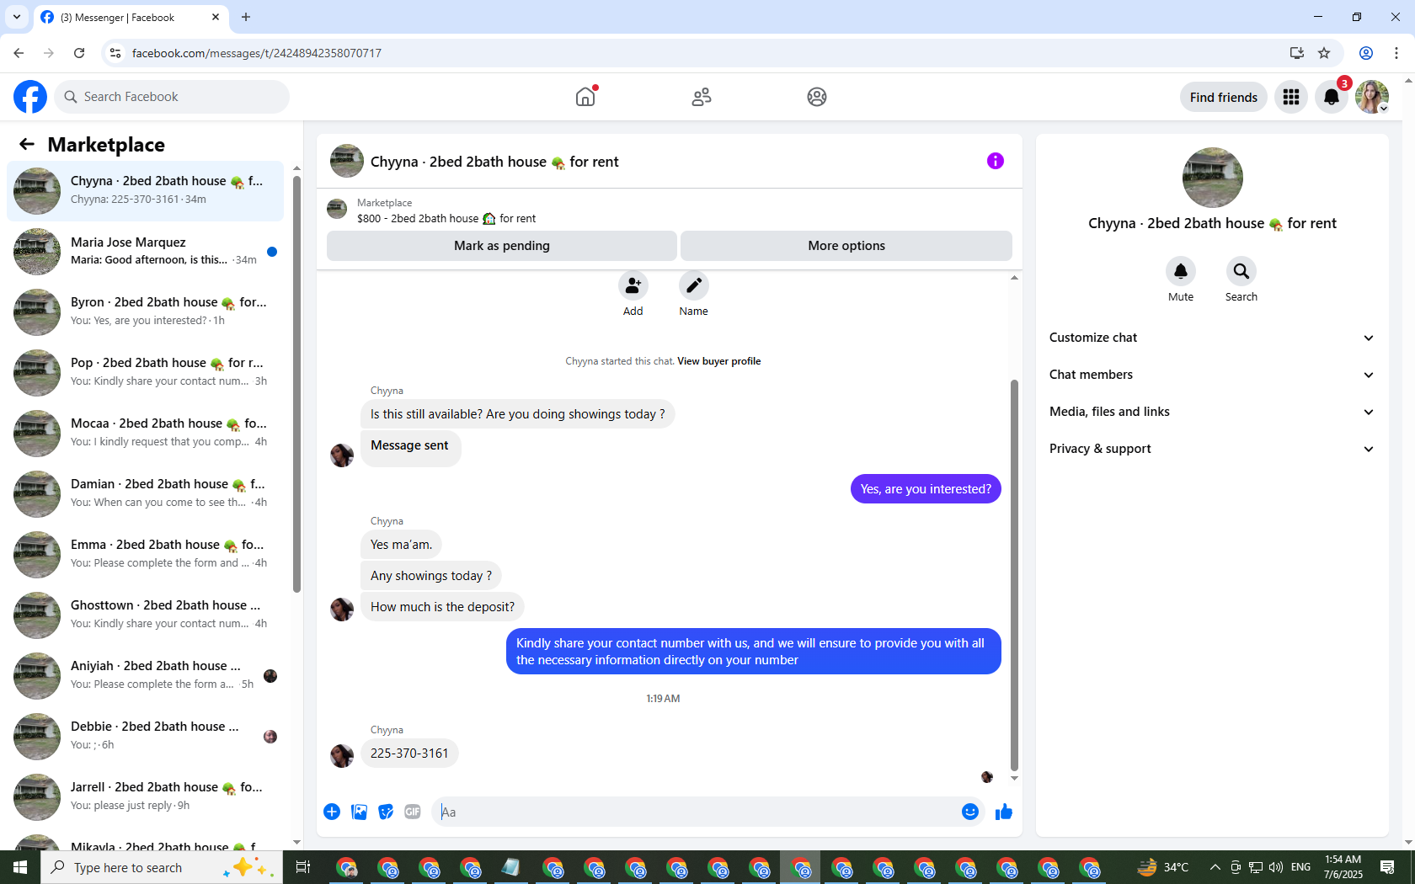Attach a photo file in composer

[359, 812]
